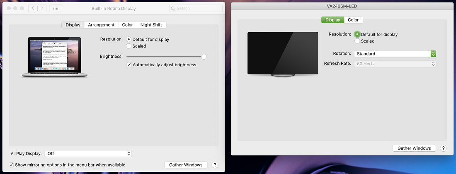Open the show-all preferences grid
This screenshot has width=456, height=174.
pyautogui.click(x=56, y=8)
